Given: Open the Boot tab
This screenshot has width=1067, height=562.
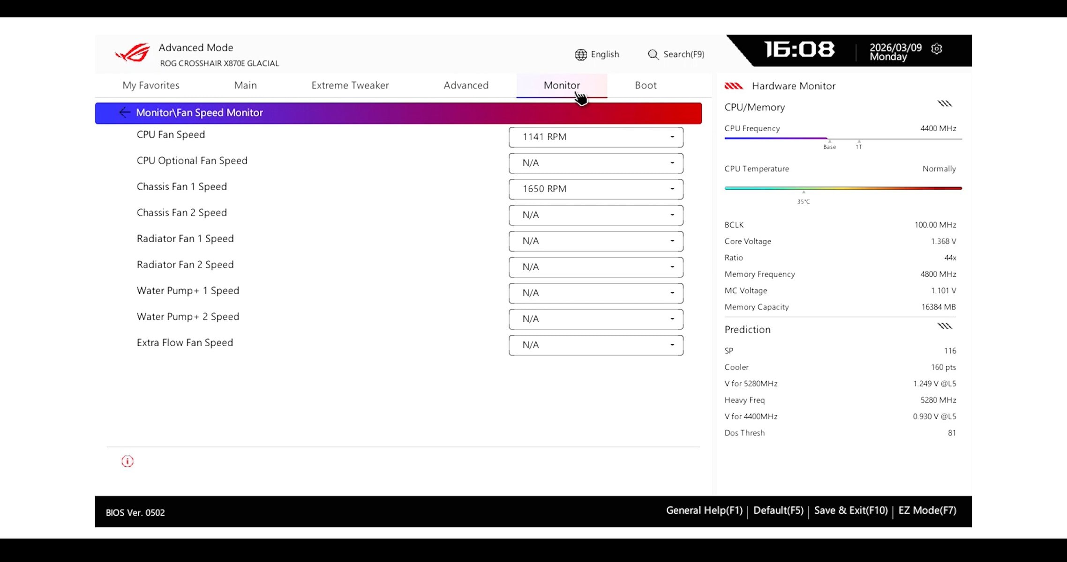Looking at the screenshot, I should click(645, 85).
